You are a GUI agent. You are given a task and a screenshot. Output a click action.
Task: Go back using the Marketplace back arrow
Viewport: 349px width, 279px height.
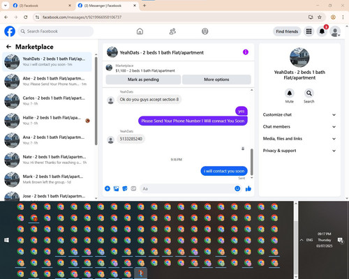8,47
